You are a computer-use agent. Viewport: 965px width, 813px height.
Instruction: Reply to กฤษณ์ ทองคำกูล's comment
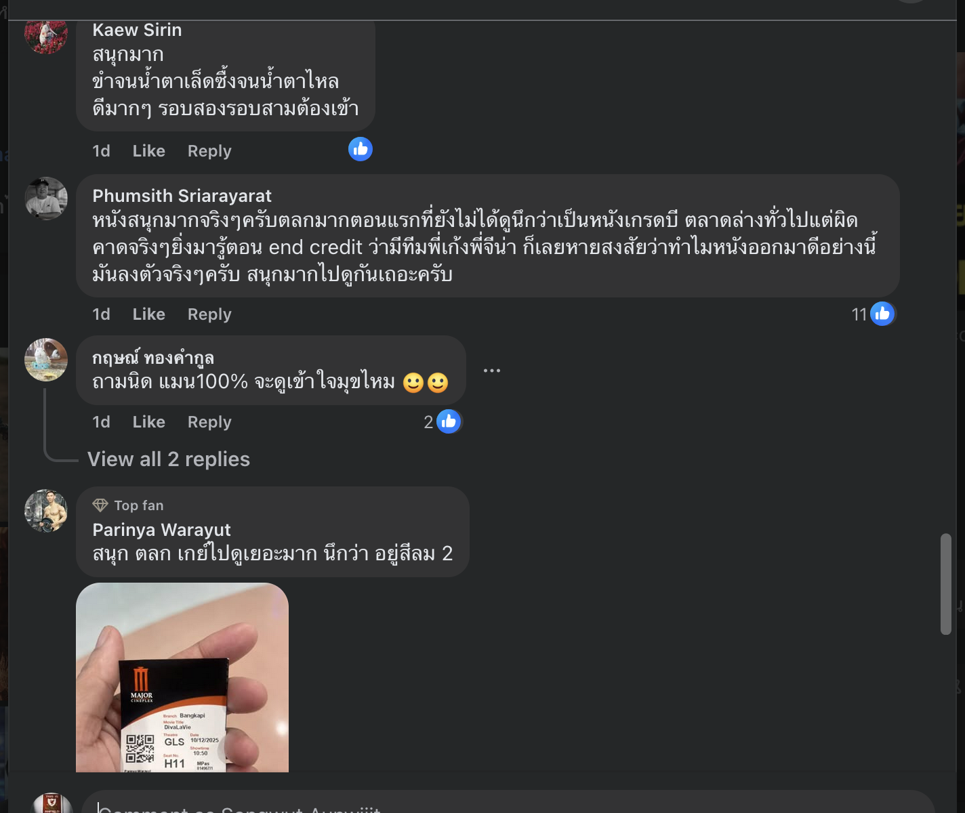pos(209,422)
